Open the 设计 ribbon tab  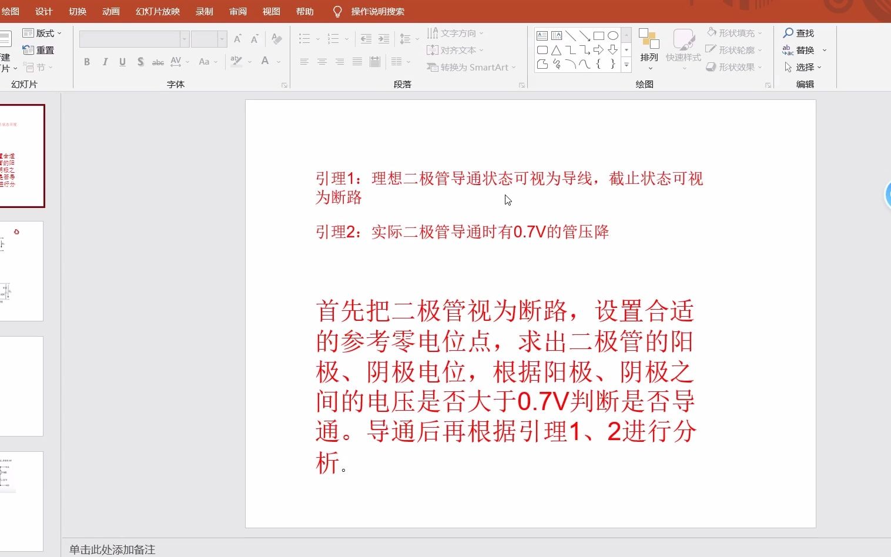(43, 11)
